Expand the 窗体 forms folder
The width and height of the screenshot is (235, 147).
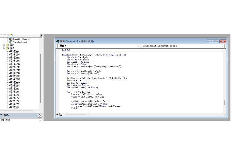pos(4,45)
